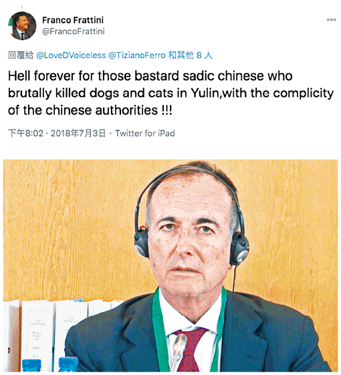Screen dimensions: 341x375
Task: Click the round profile avatar picture
Action: [x=22, y=25]
